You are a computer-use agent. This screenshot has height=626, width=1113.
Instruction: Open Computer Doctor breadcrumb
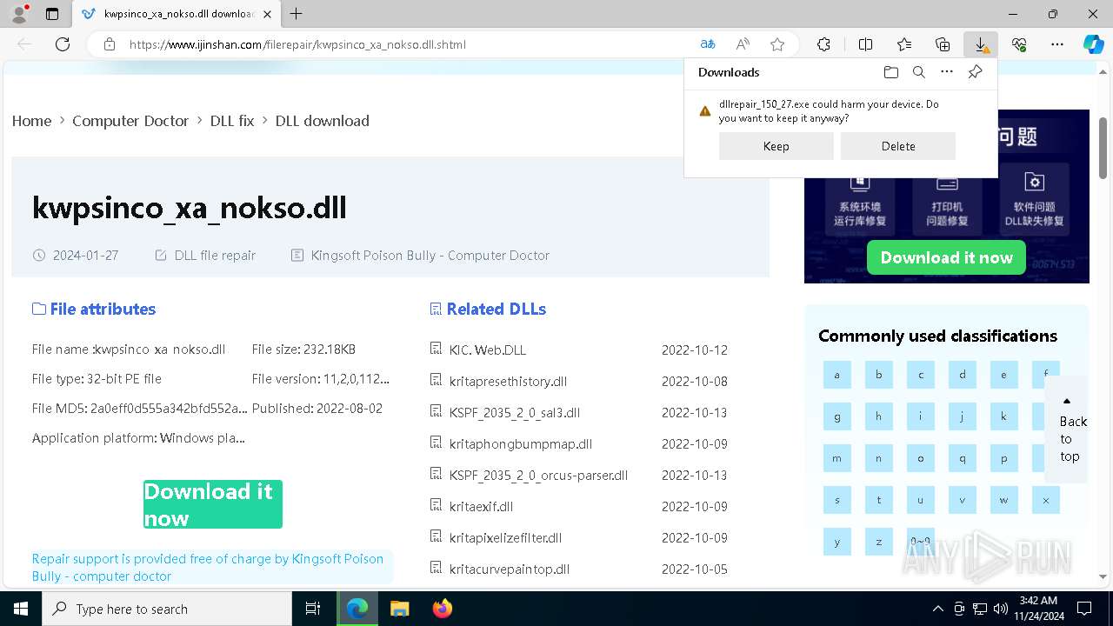tap(130, 121)
